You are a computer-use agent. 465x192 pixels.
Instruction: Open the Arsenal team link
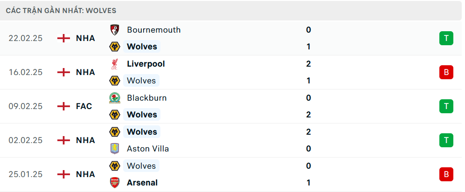tap(142, 183)
